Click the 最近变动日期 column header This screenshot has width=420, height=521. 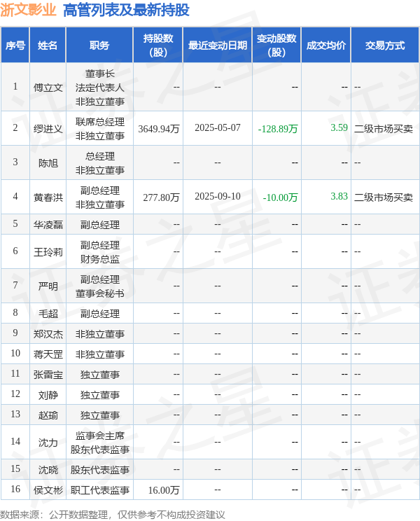point(218,46)
